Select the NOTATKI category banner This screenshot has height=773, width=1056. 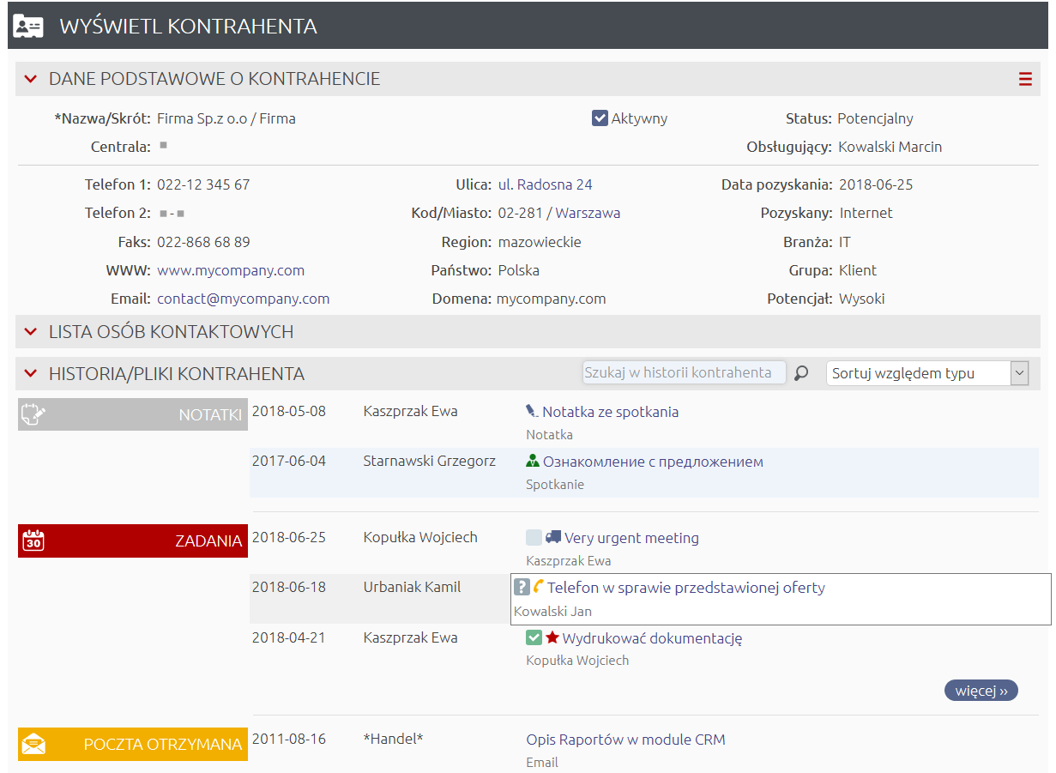(x=133, y=414)
